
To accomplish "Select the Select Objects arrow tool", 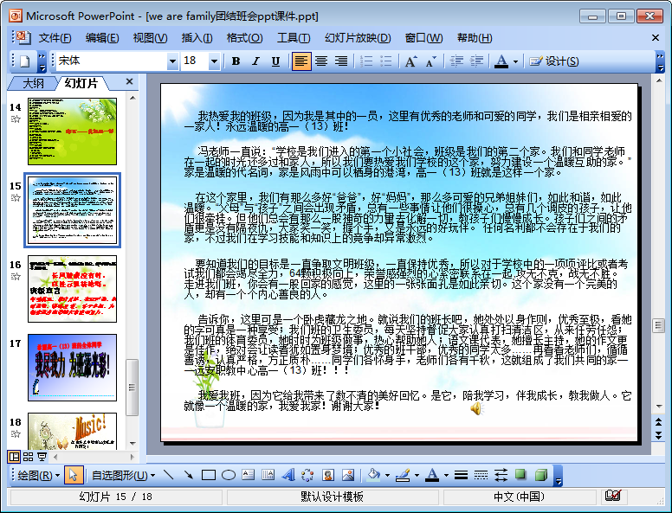I will point(74,475).
